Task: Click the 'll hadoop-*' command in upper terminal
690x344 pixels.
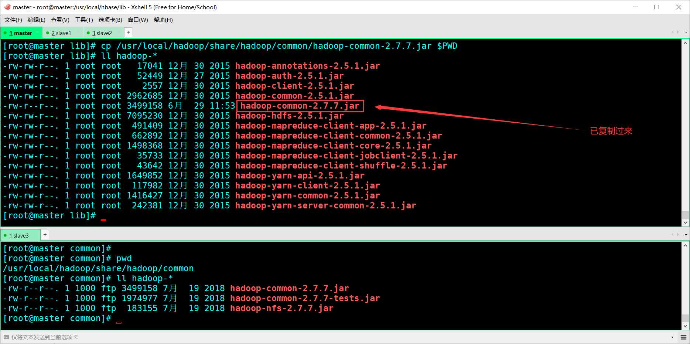Action: pos(129,56)
